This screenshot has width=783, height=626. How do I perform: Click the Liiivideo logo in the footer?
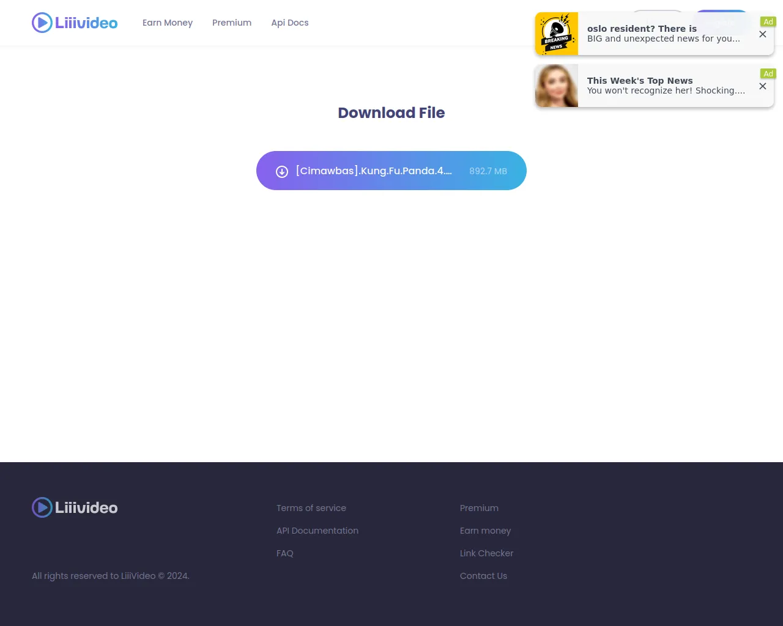[75, 507]
